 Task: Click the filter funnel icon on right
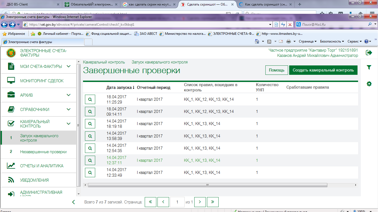pos(369,67)
